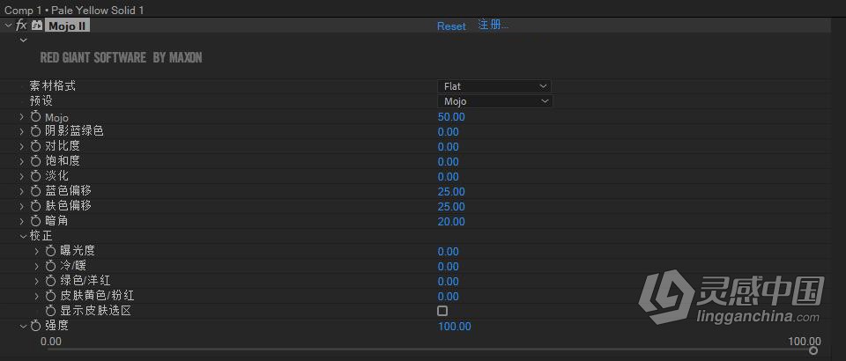This screenshot has height=361, width=846.
Task: Expand the 蓝色偏移 parameter arrow
Action: (22, 191)
